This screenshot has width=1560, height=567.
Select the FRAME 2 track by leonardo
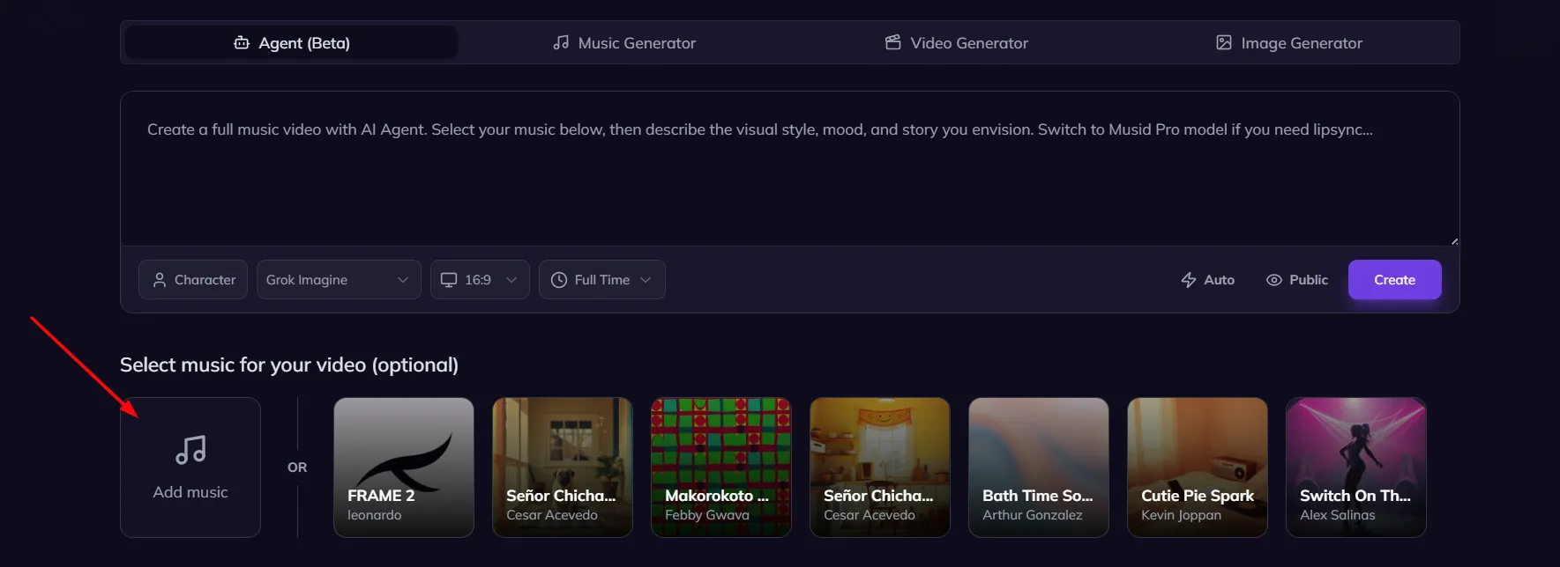[404, 468]
